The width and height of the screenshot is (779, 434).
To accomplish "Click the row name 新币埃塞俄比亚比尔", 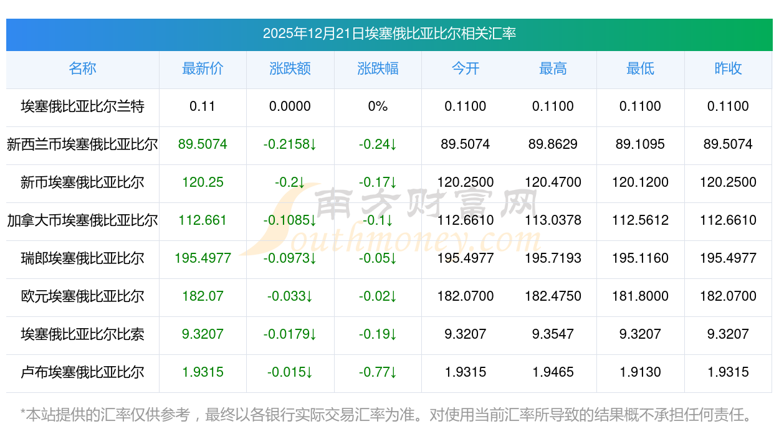I will (x=82, y=182).
